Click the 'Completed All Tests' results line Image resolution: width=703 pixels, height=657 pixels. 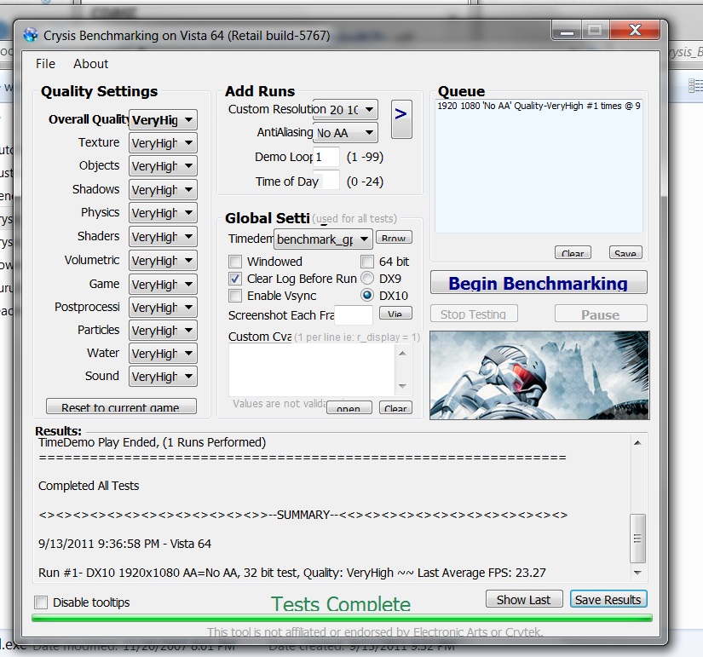(x=89, y=486)
